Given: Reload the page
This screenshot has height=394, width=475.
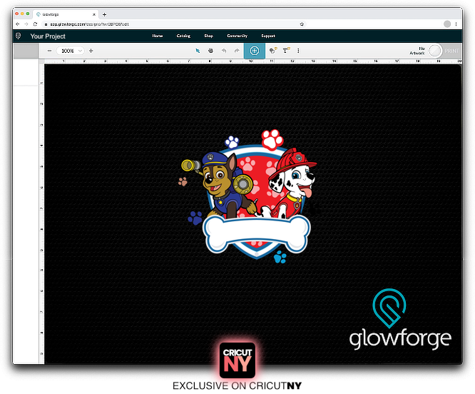Looking at the screenshot, I should coord(35,24).
